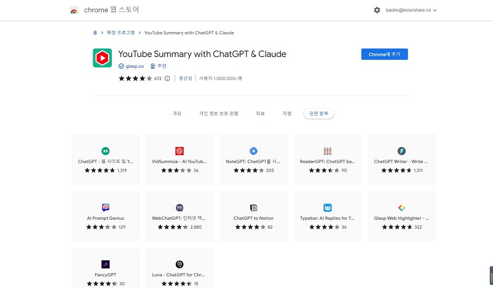Viewport: 493px width, 288px height.
Task: Click the 사용자 1,000,000+명 user count
Action: click(x=221, y=78)
